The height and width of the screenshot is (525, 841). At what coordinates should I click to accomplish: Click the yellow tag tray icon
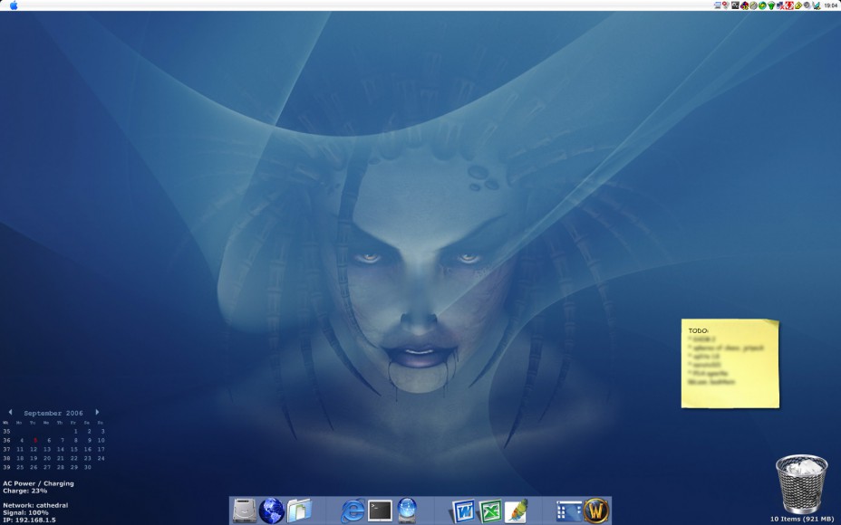[798, 5]
